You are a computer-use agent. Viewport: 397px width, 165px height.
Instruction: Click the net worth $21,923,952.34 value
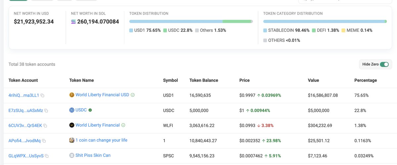coord(34,22)
